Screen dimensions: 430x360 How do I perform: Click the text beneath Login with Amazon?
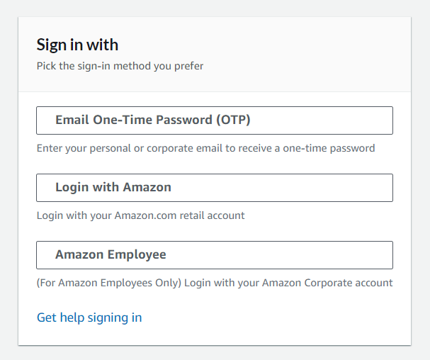click(x=140, y=215)
